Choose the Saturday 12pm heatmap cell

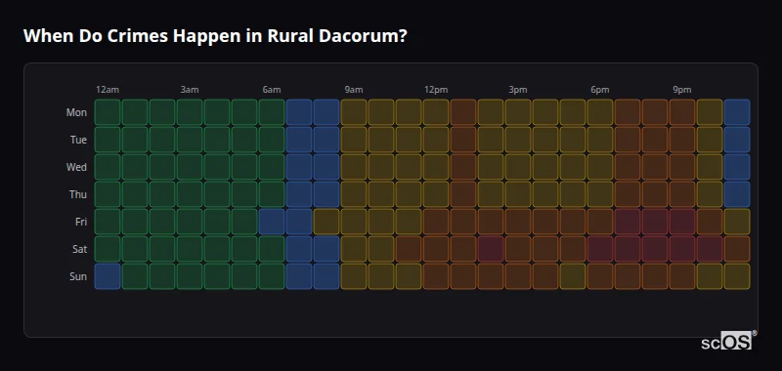(x=436, y=249)
